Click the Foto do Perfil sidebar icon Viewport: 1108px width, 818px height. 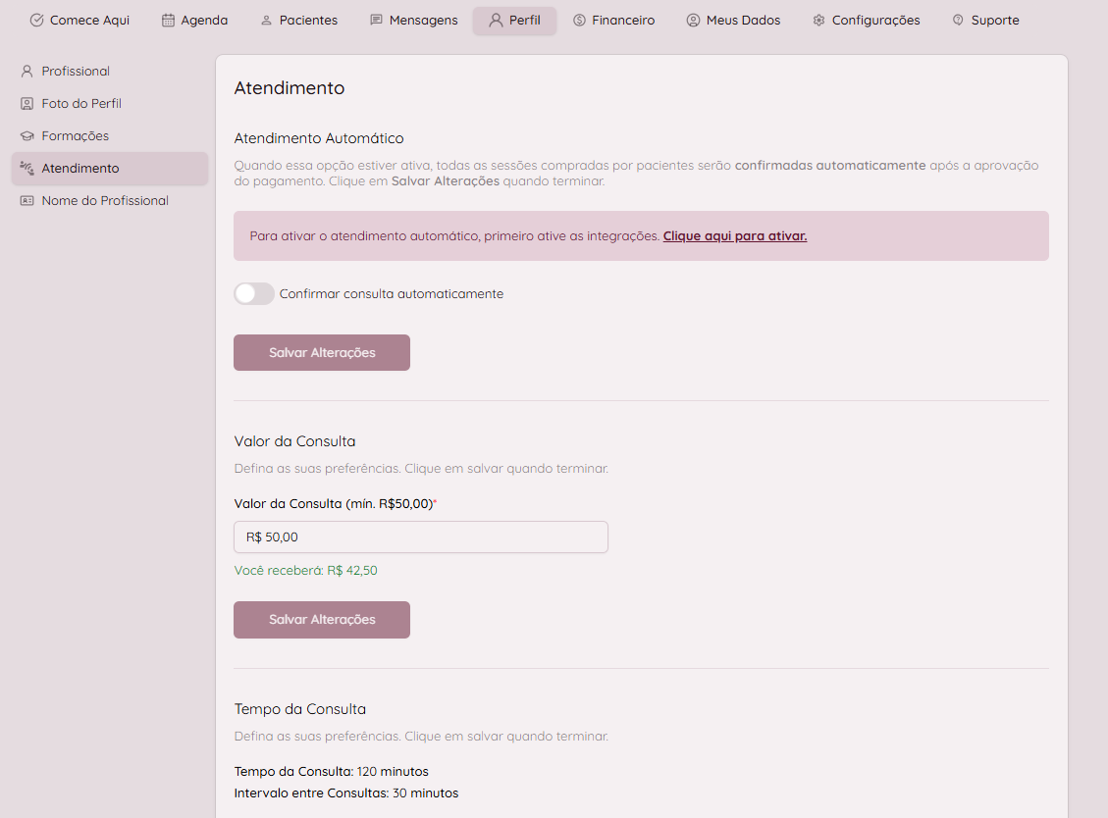tap(26, 104)
